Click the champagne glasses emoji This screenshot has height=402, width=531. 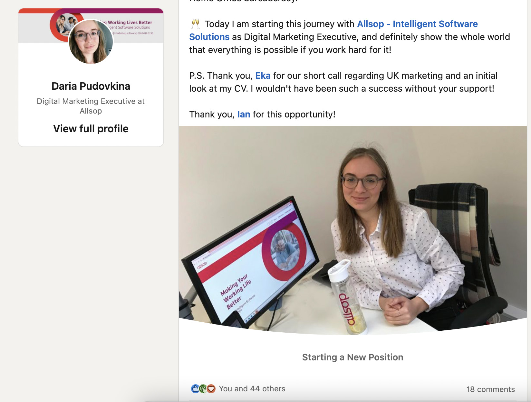pyautogui.click(x=195, y=24)
